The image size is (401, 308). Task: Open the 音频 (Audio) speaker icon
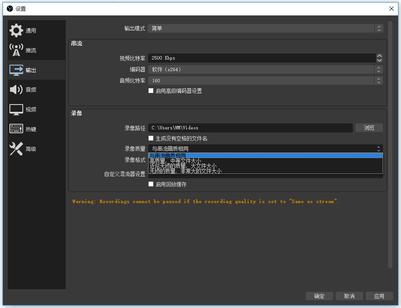(x=16, y=90)
